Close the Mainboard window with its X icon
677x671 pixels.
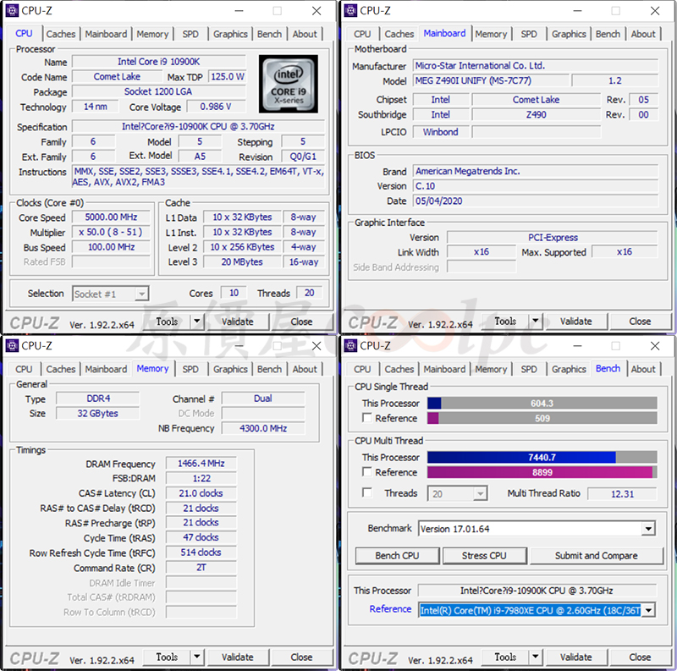click(x=655, y=11)
